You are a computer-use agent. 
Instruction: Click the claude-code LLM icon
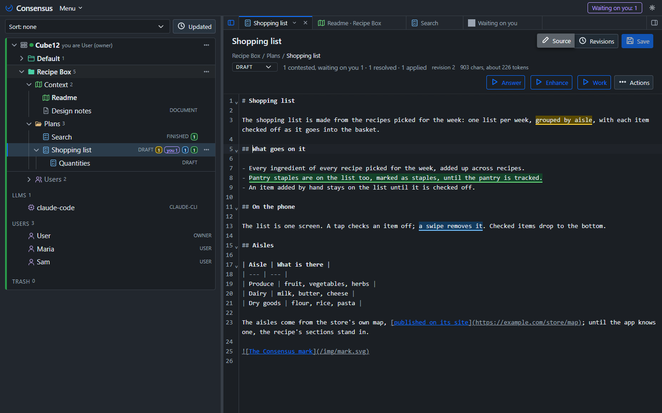click(31, 207)
